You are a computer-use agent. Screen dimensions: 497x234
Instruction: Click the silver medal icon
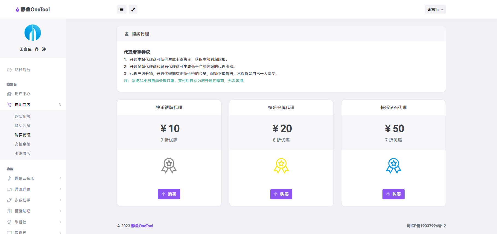point(169,166)
